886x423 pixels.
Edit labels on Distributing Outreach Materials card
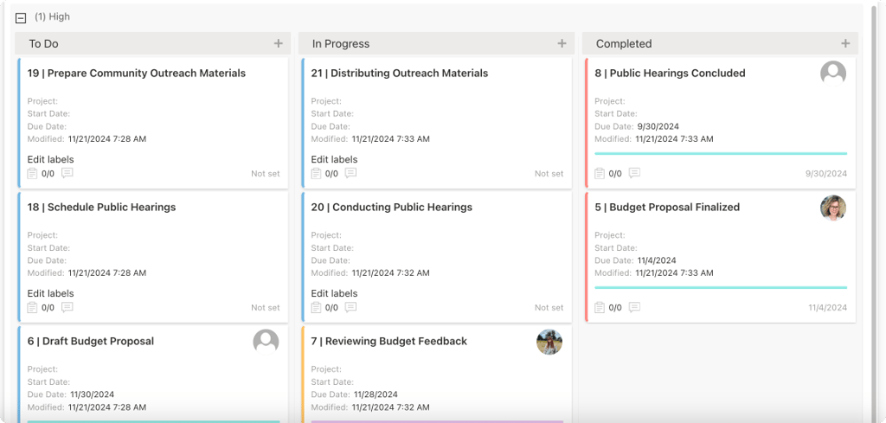coord(334,159)
